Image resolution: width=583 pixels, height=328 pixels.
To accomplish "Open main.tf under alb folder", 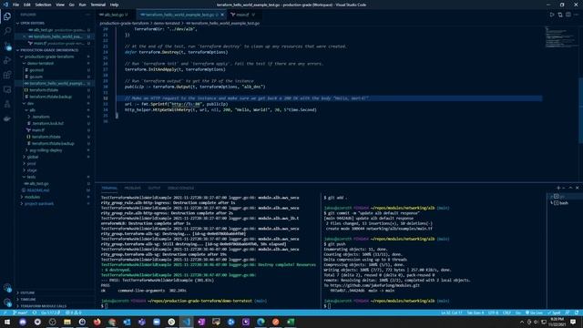I will (x=38, y=130).
